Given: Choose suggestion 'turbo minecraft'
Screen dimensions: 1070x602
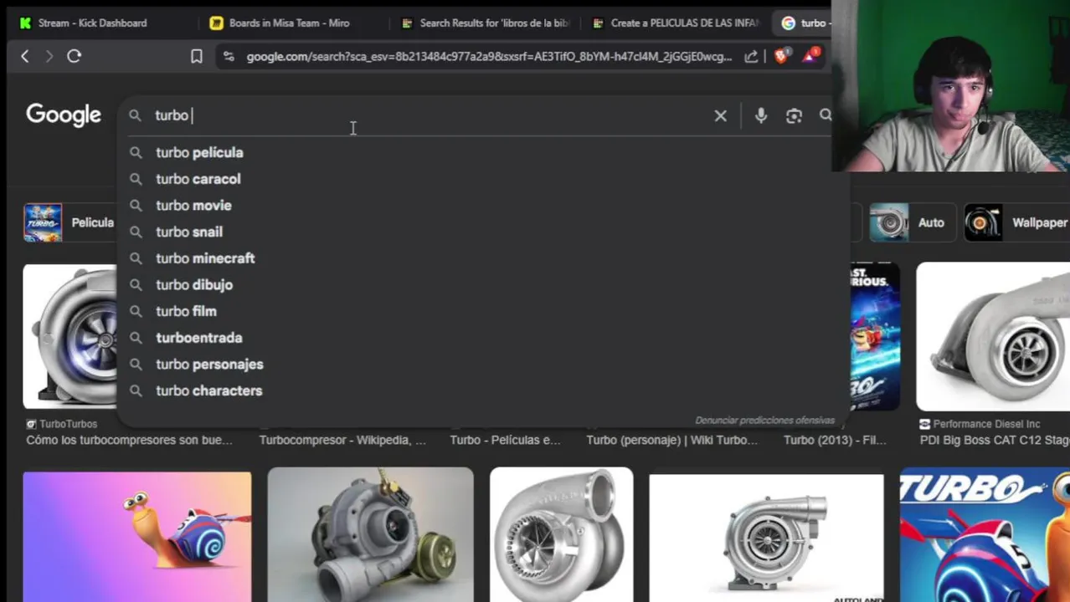Looking at the screenshot, I should pos(205,258).
